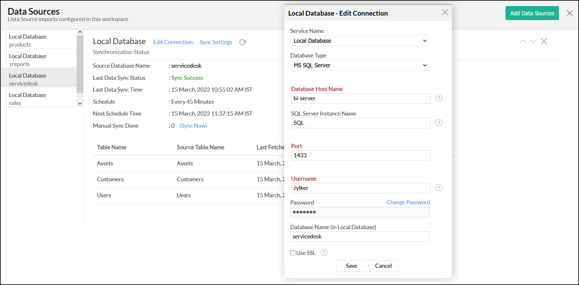Expand the Service Name dropdown
This screenshot has height=285, width=579.
pos(359,41)
